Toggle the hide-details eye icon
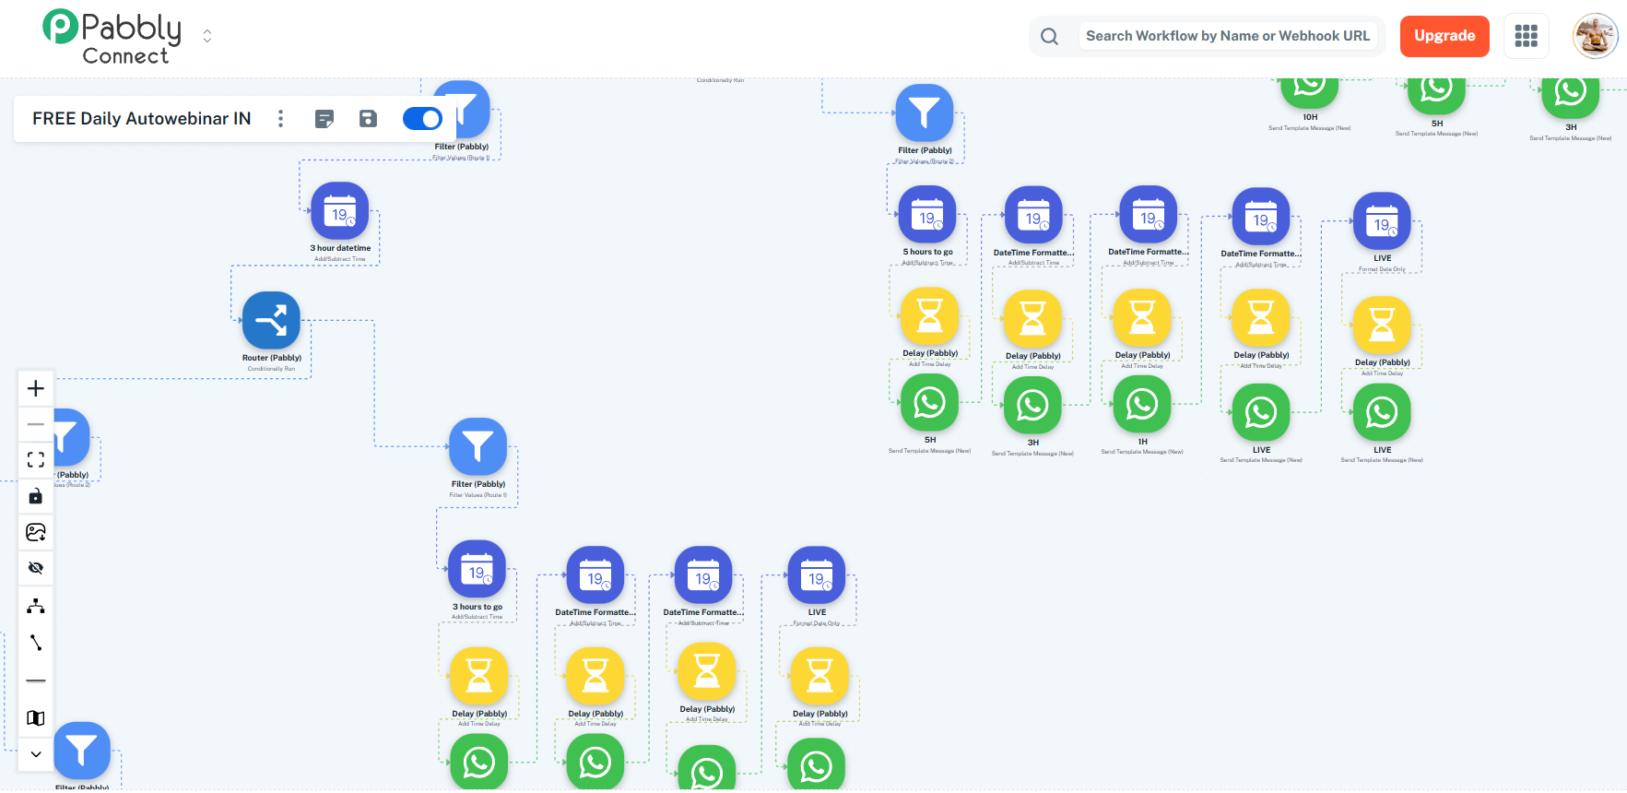 [36, 568]
